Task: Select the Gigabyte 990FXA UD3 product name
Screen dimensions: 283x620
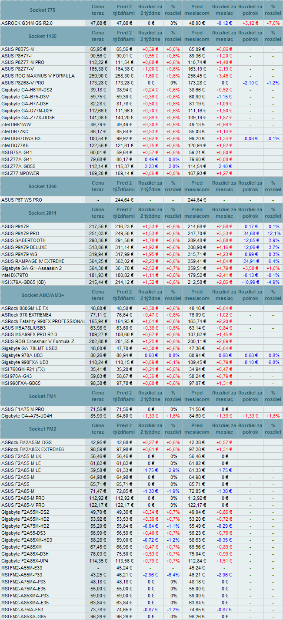Action: point(25,362)
